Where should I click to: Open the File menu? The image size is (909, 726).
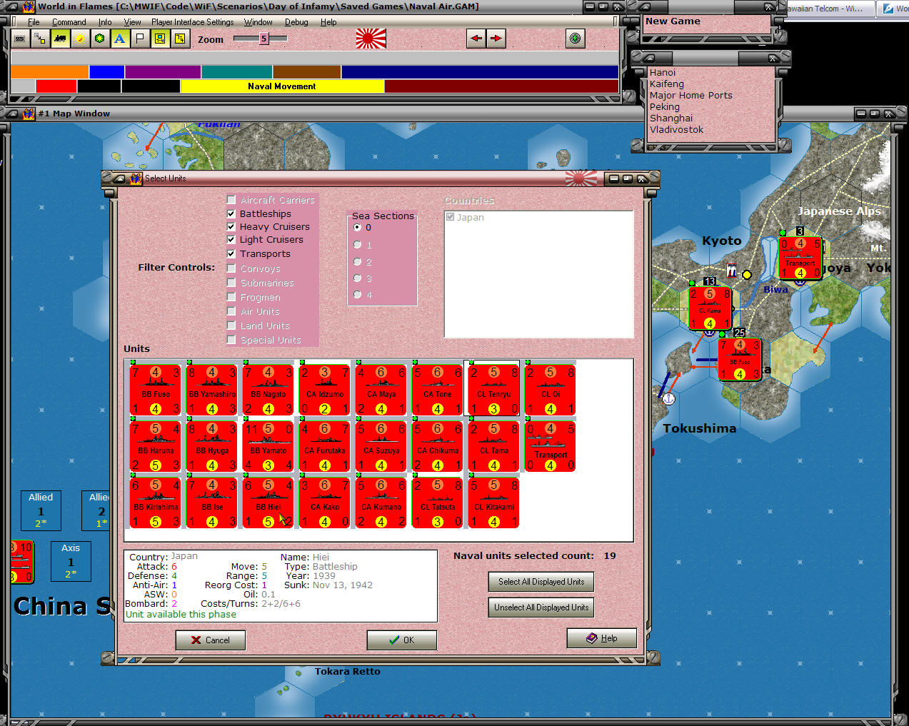(x=34, y=22)
